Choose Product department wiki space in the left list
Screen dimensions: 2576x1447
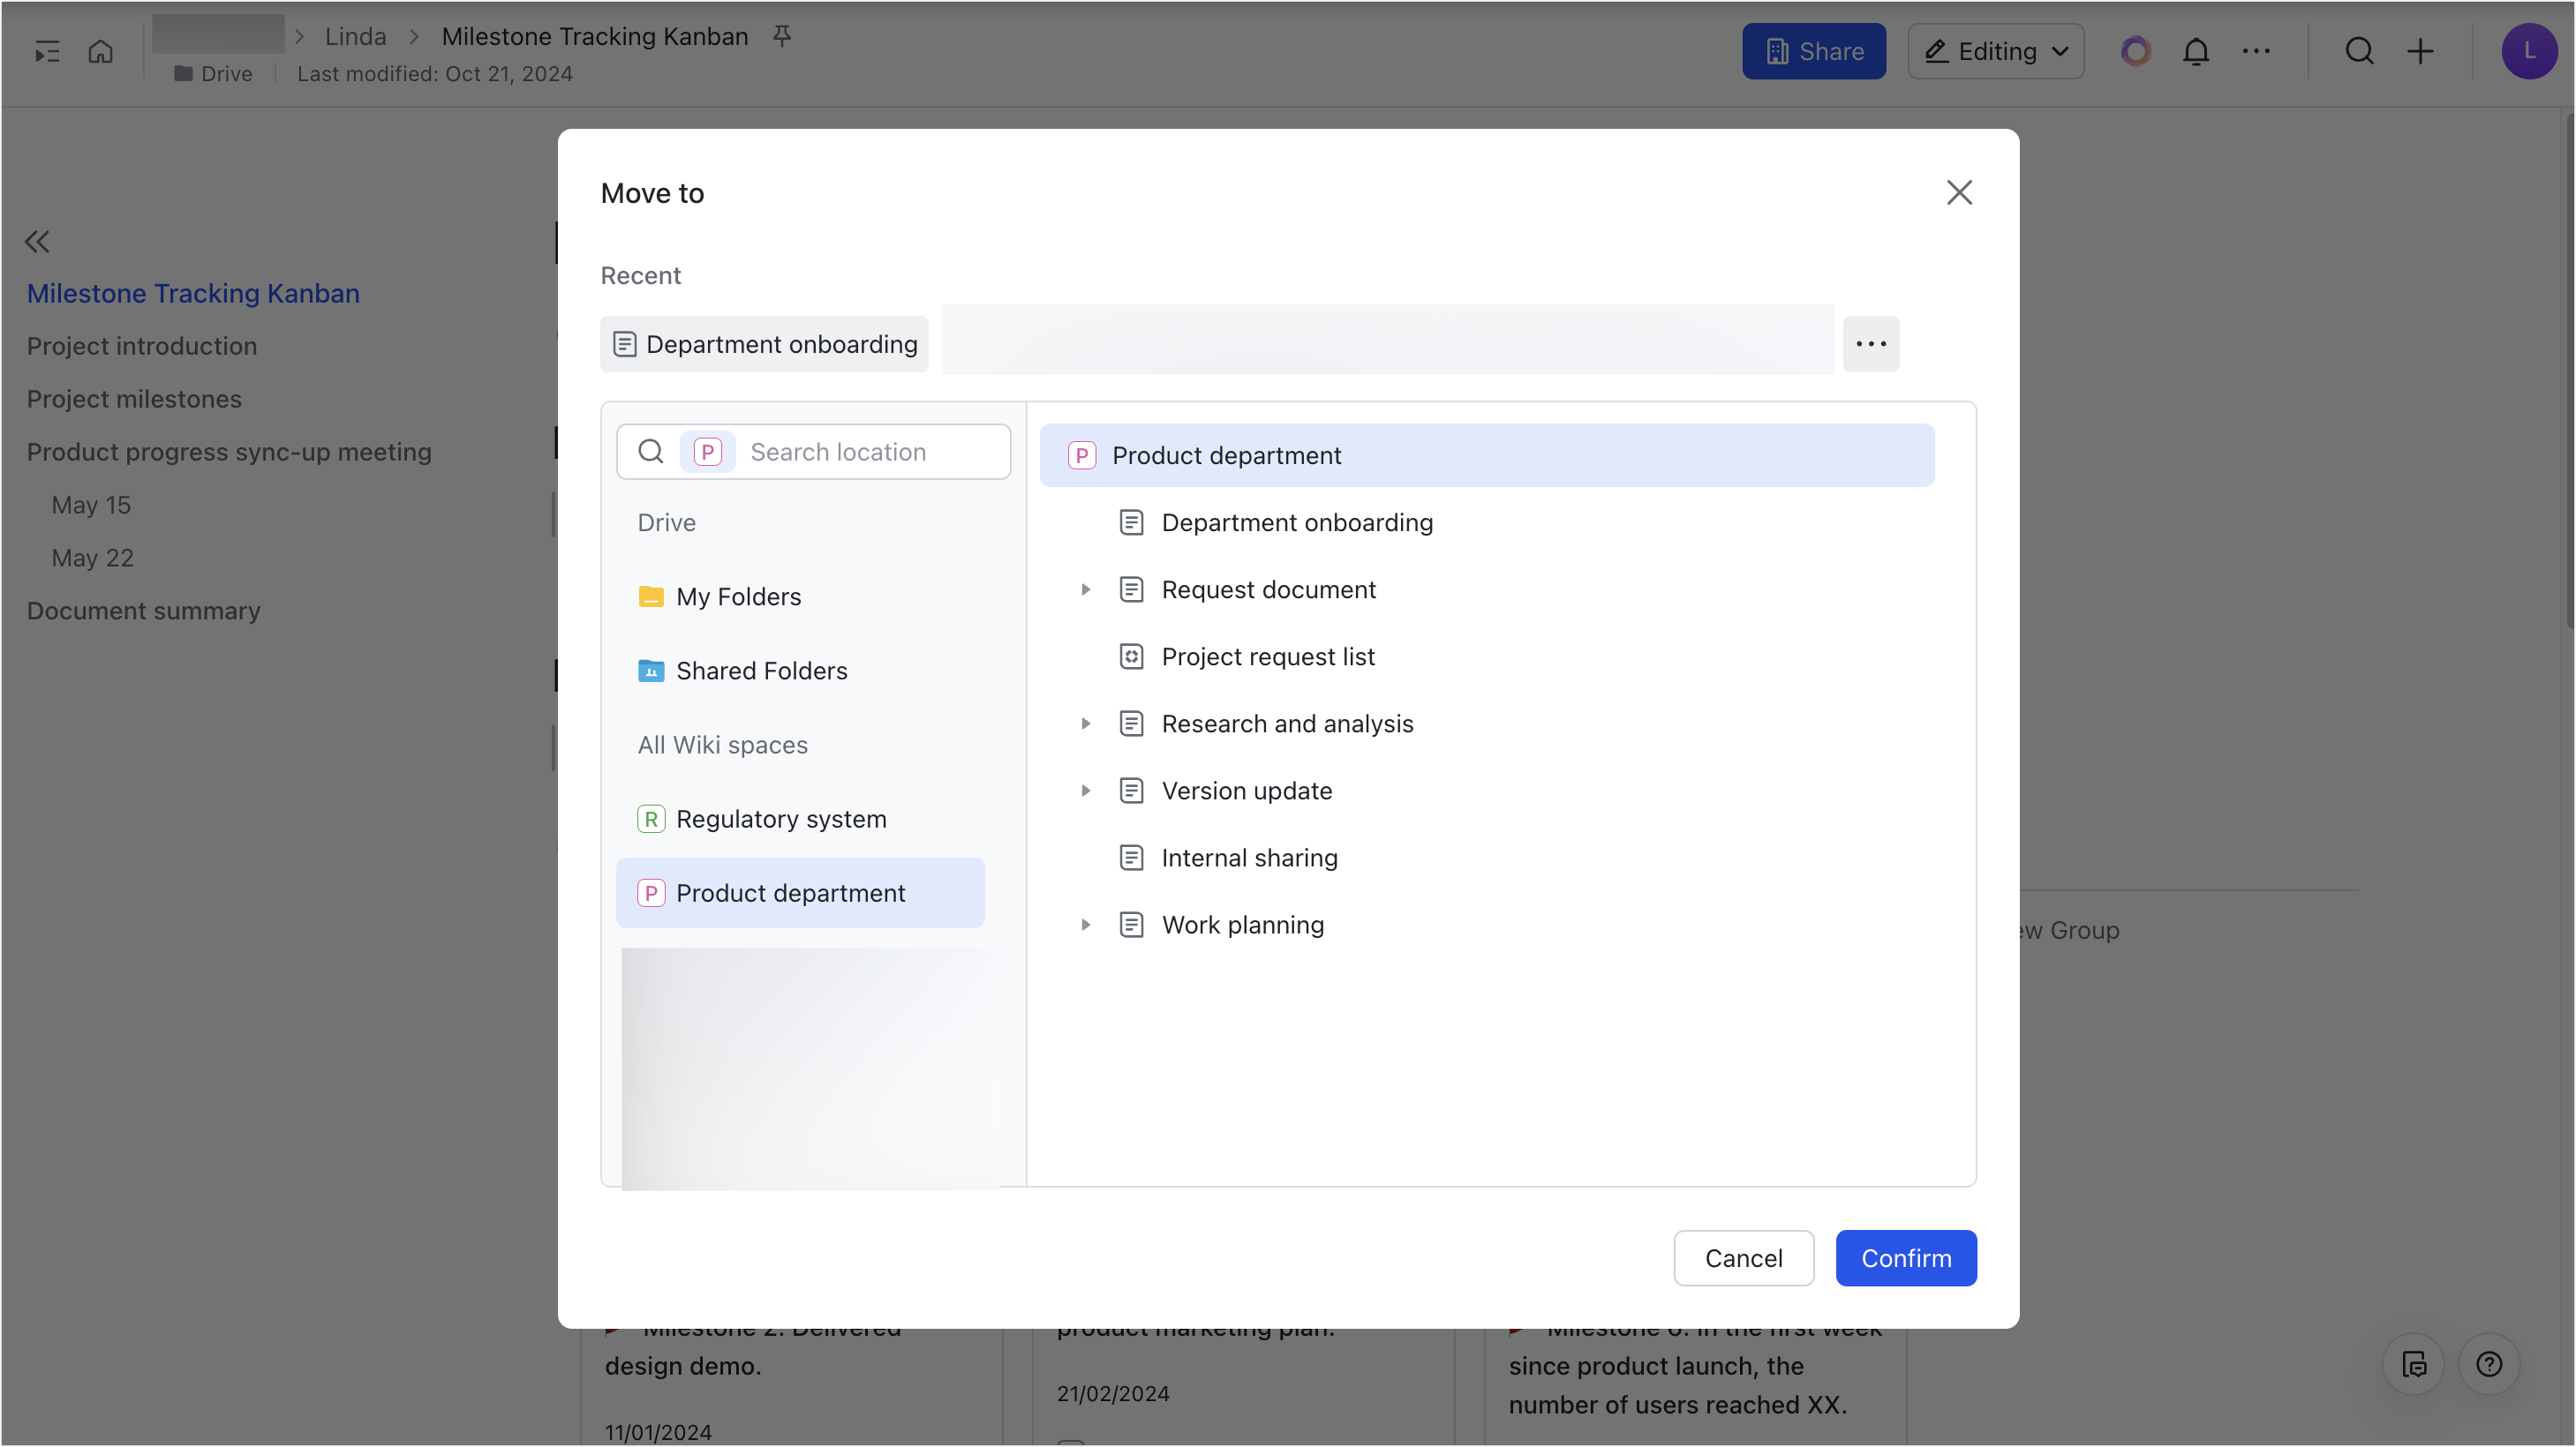(800, 894)
